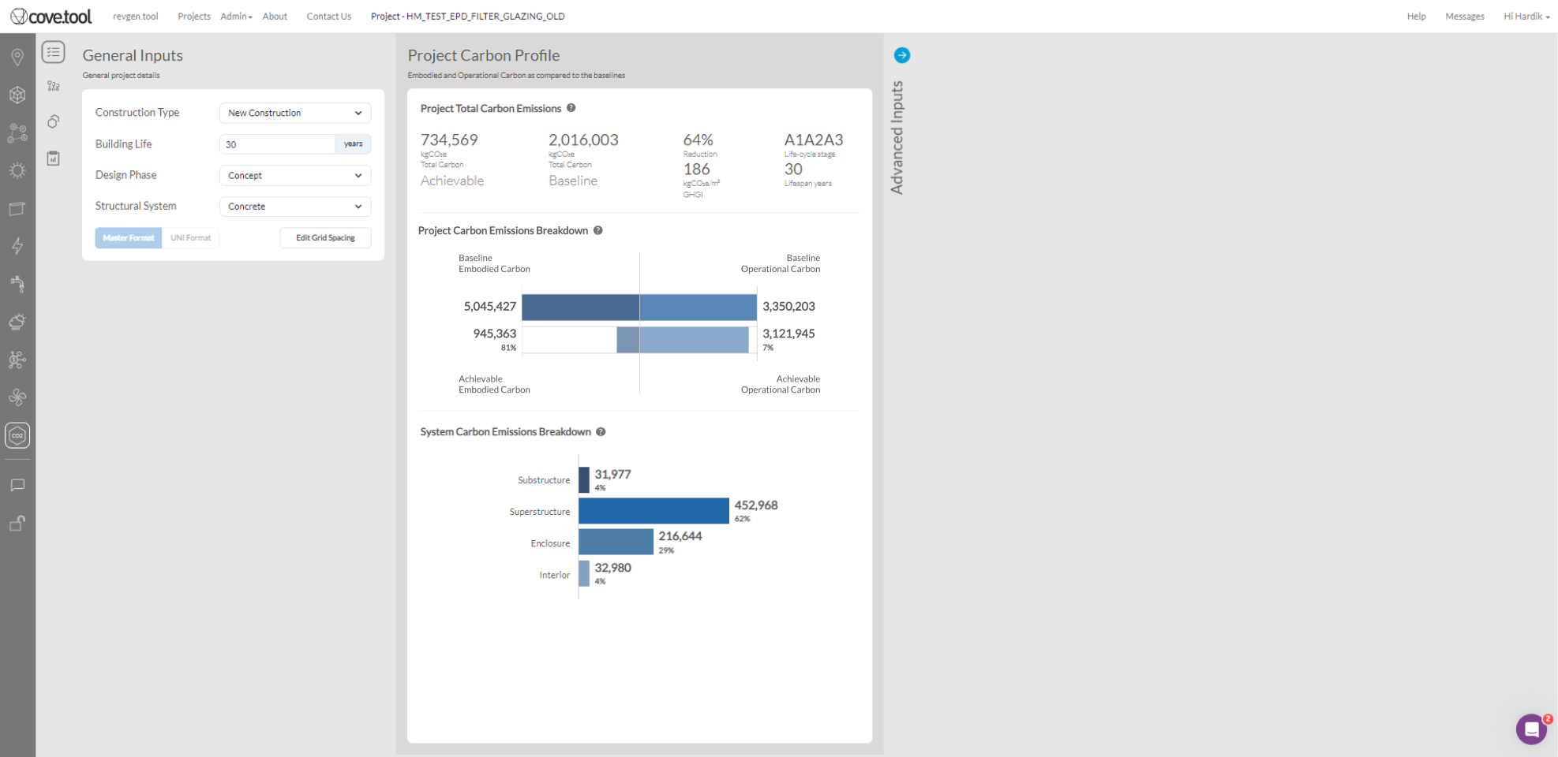1558x757 pixels.
Task: Switch to UNI Format
Action: click(190, 238)
